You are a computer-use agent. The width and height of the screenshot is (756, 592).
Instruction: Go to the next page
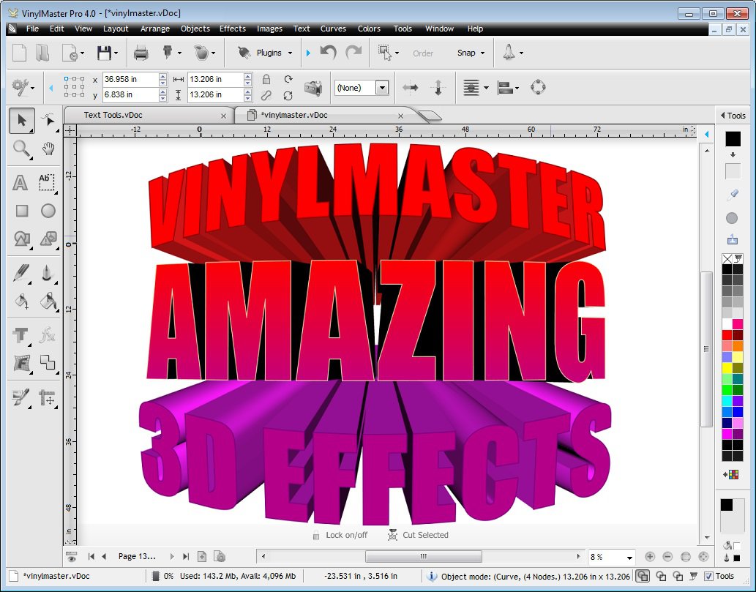[172, 557]
